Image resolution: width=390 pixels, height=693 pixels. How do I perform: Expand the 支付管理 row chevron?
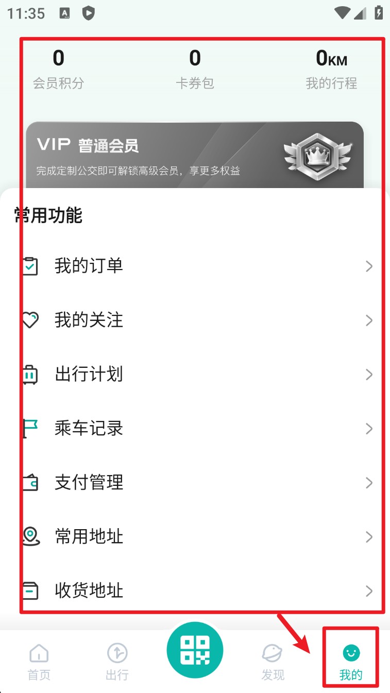point(369,483)
